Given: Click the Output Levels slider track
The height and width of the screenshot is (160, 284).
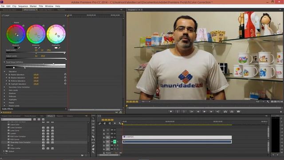Looking at the screenshot, I should (x=36, y=58).
